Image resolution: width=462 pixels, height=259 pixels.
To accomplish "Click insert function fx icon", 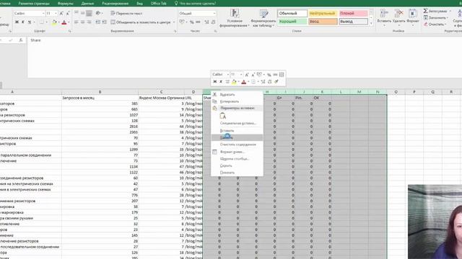I will pyautogui.click(x=21, y=40).
